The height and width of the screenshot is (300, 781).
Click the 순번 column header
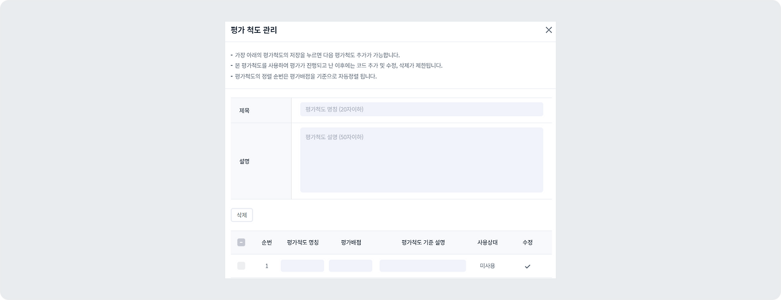tap(267, 242)
